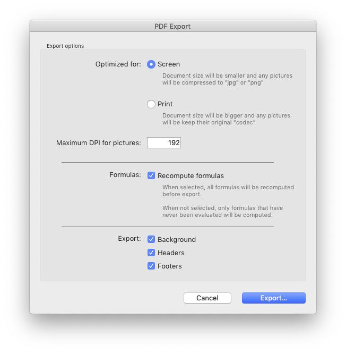
Task: Click the "Optimized for:" label
Action: coord(118,64)
